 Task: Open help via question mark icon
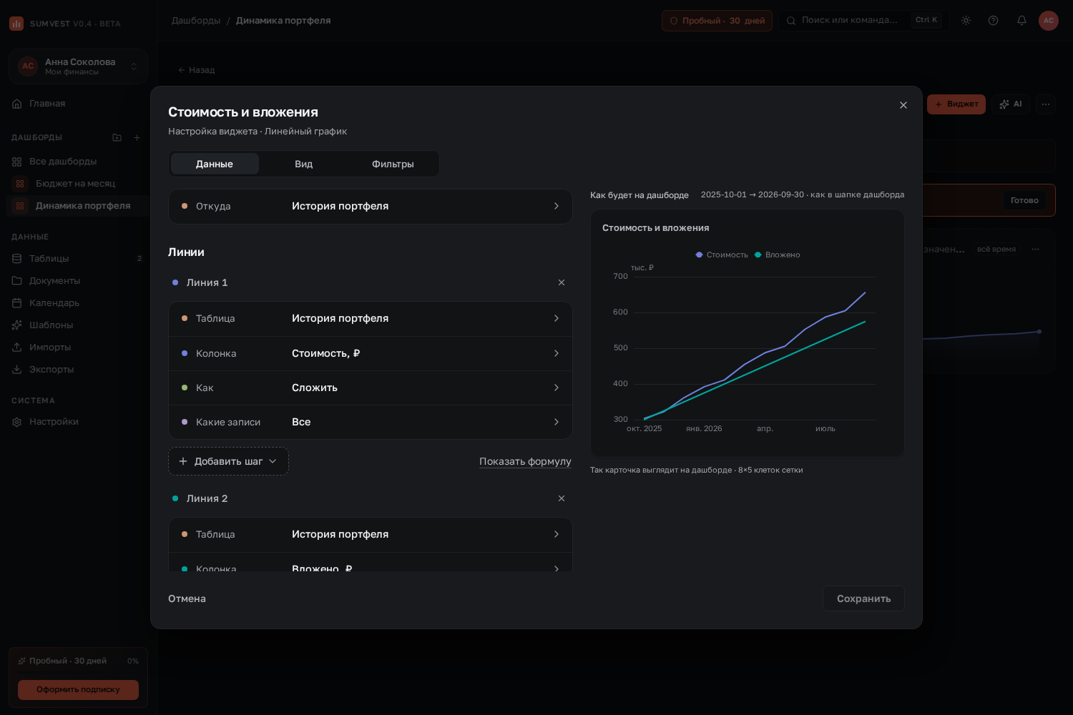(993, 20)
